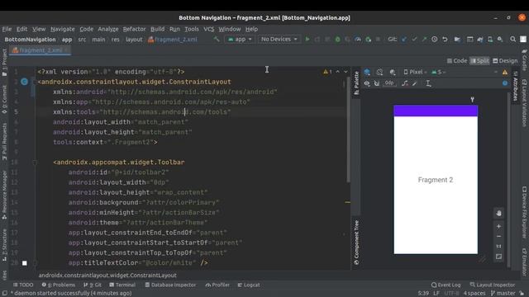Open the Attributes side panel
The height and width of the screenshot is (297, 529).
(516, 86)
